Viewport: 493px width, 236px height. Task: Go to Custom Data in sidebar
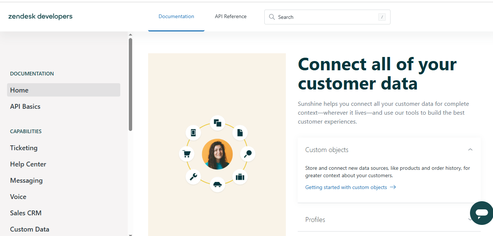[30, 229]
